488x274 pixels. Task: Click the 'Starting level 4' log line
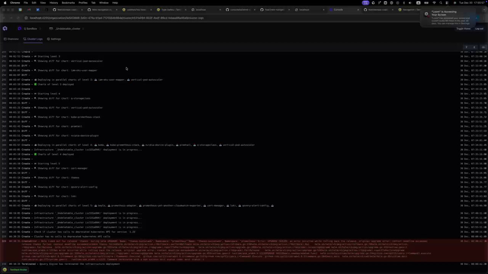tap(244, 94)
